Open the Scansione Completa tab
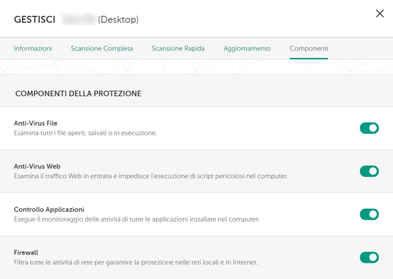393x279 pixels. (x=102, y=48)
